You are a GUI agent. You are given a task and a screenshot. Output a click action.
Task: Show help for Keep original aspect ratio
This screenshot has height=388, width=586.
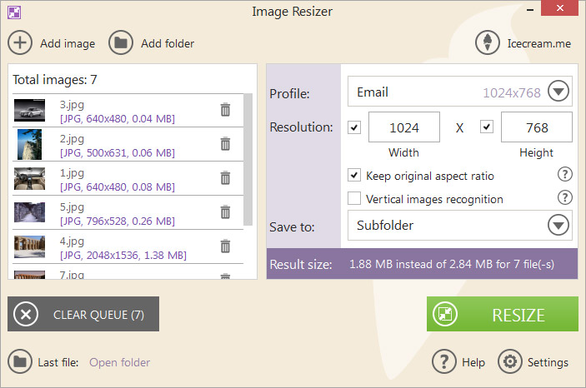click(565, 175)
